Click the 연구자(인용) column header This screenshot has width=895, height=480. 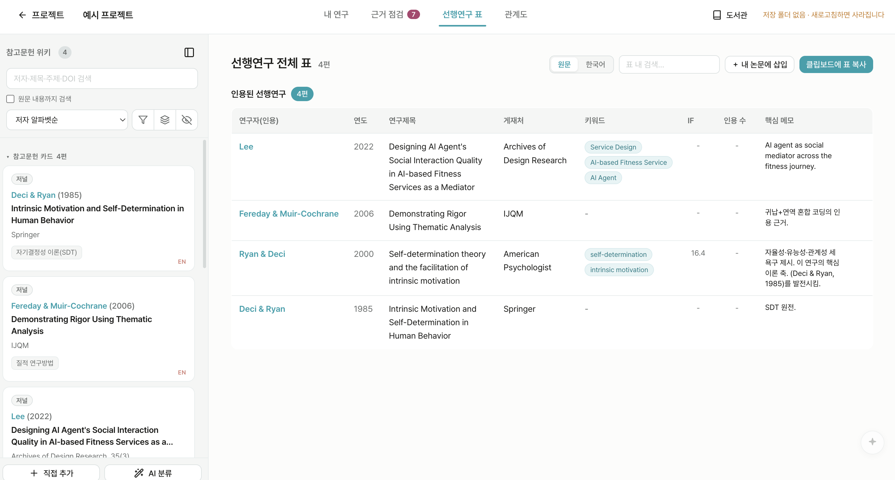tap(259, 120)
